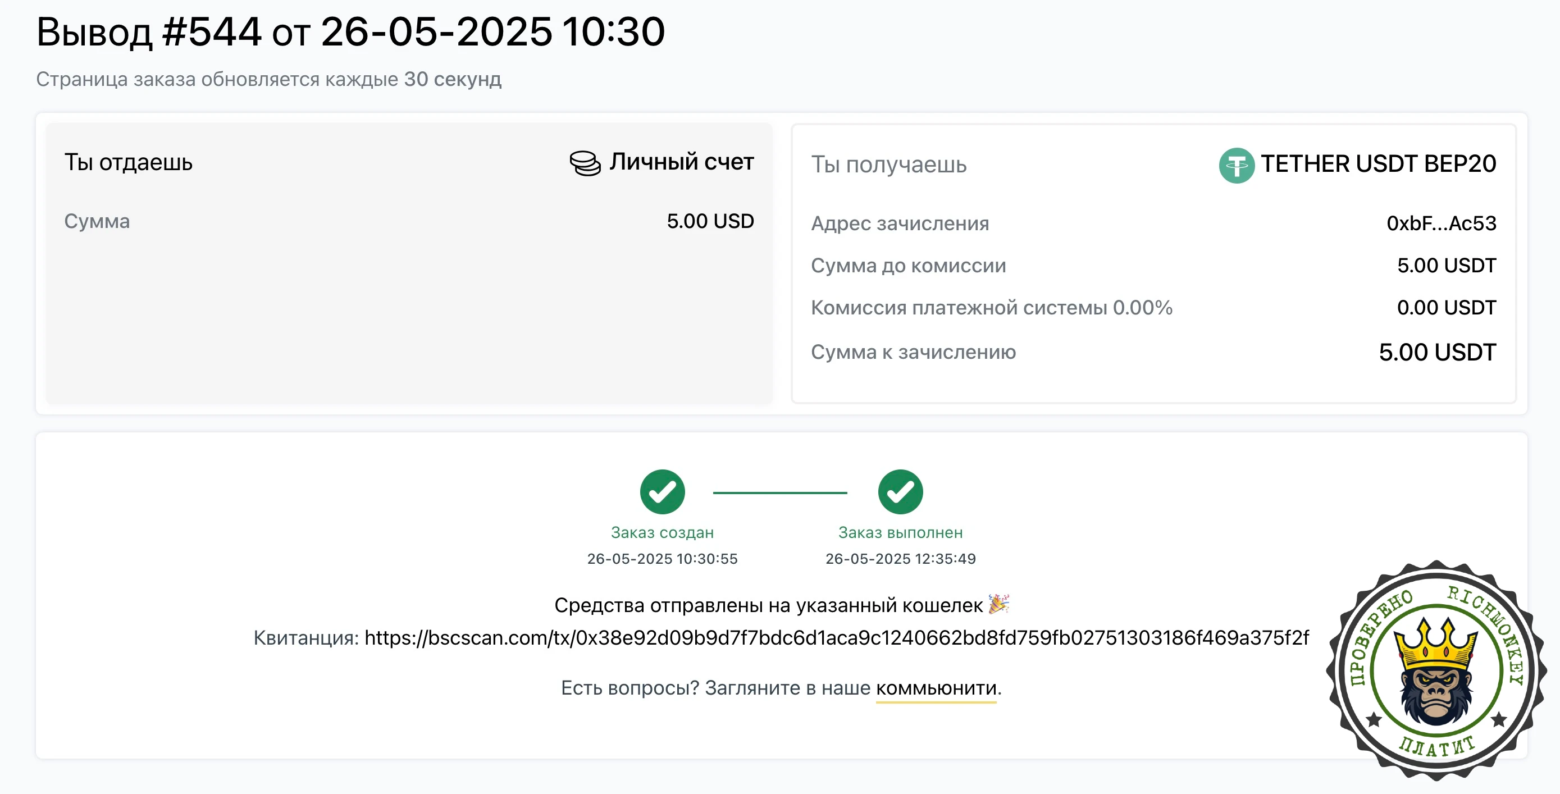Open the коммьюнити community link
The width and height of the screenshot is (1560, 794).
(936, 687)
